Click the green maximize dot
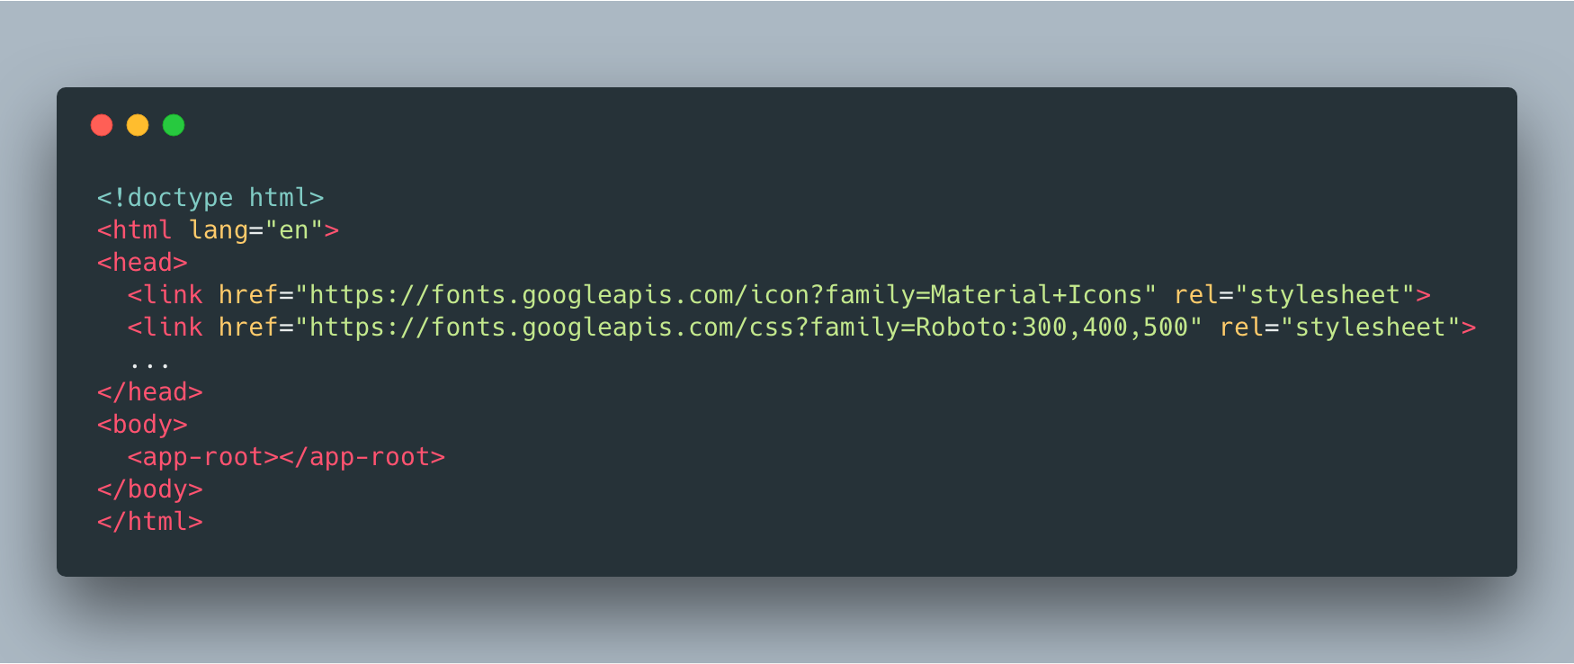The height and width of the screenshot is (664, 1574). point(174,125)
